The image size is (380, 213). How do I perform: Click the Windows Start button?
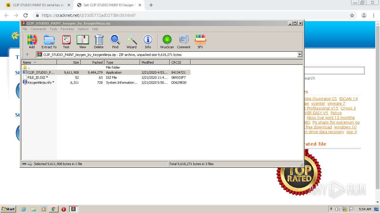(x=8, y=209)
